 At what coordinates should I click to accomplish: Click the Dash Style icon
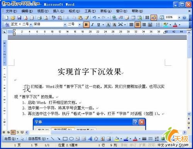tap(151, 139)
